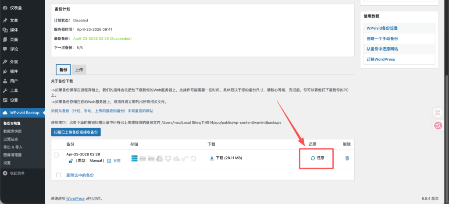449x204 pixels.
Task: Click the 收起菜单 collapse menu label
Action: coord(17,173)
